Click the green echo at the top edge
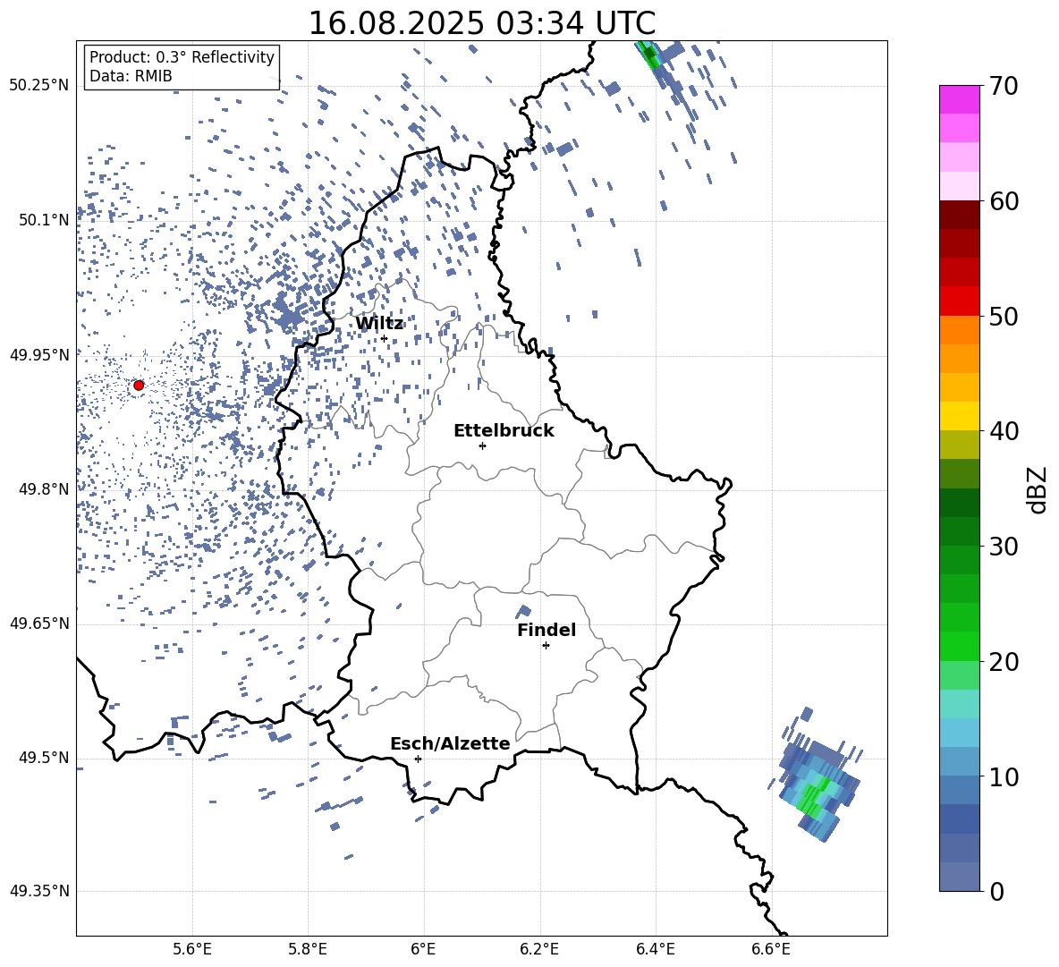Image resolution: width=1059 pixels, height=967 pixels. click(x=649, y=54)
